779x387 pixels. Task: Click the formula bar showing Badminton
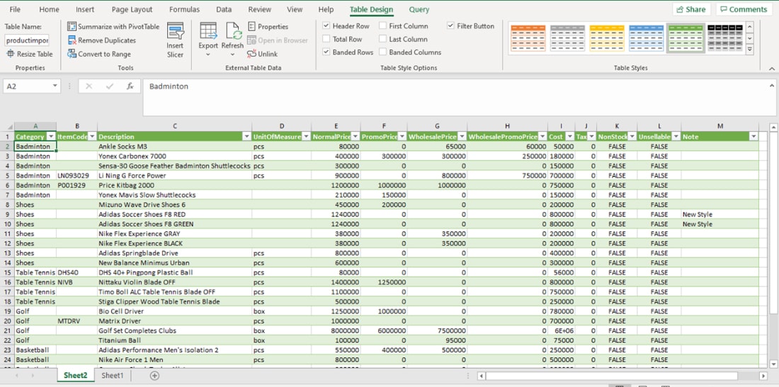coord(455,97)
